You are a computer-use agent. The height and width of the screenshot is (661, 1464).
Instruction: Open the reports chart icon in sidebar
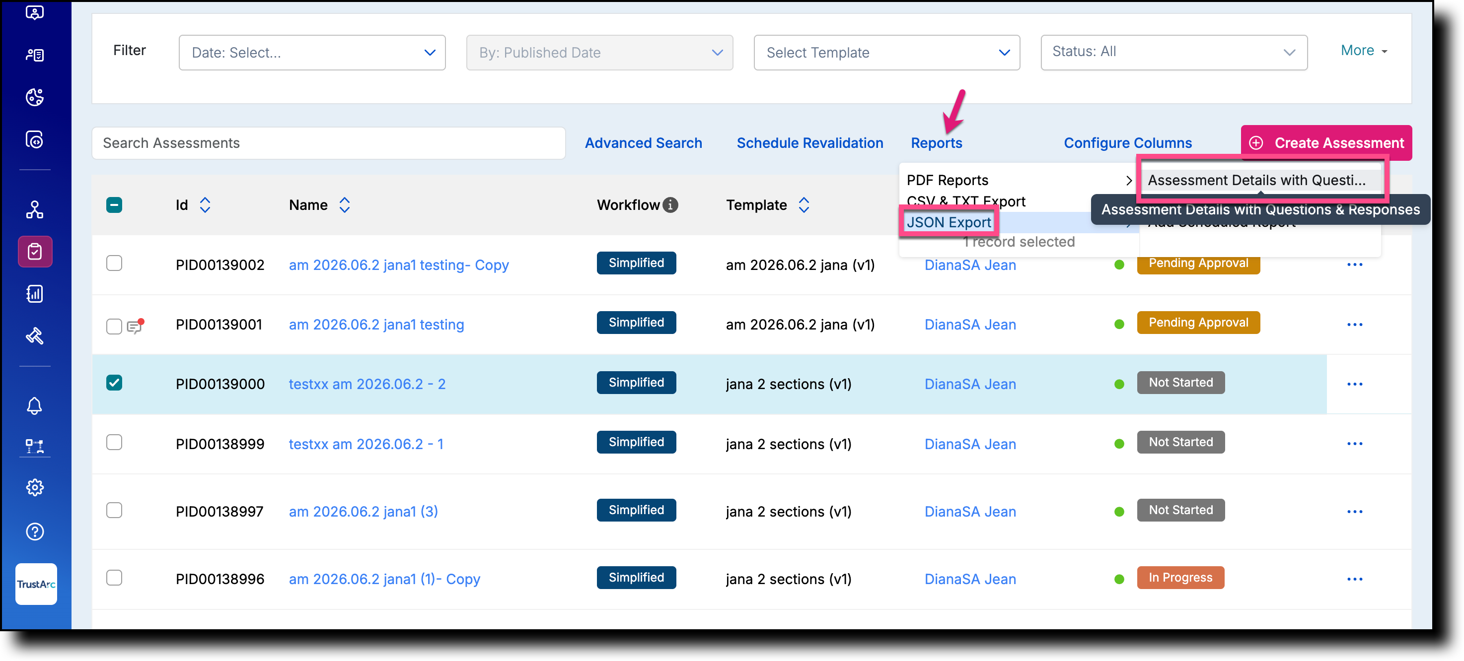click(35, 294)
